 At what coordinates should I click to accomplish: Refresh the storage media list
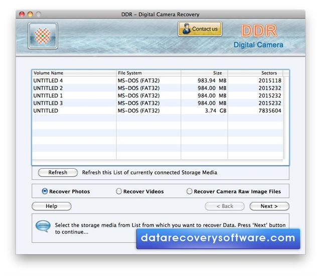pyautogui.click(x=58, y=172)
